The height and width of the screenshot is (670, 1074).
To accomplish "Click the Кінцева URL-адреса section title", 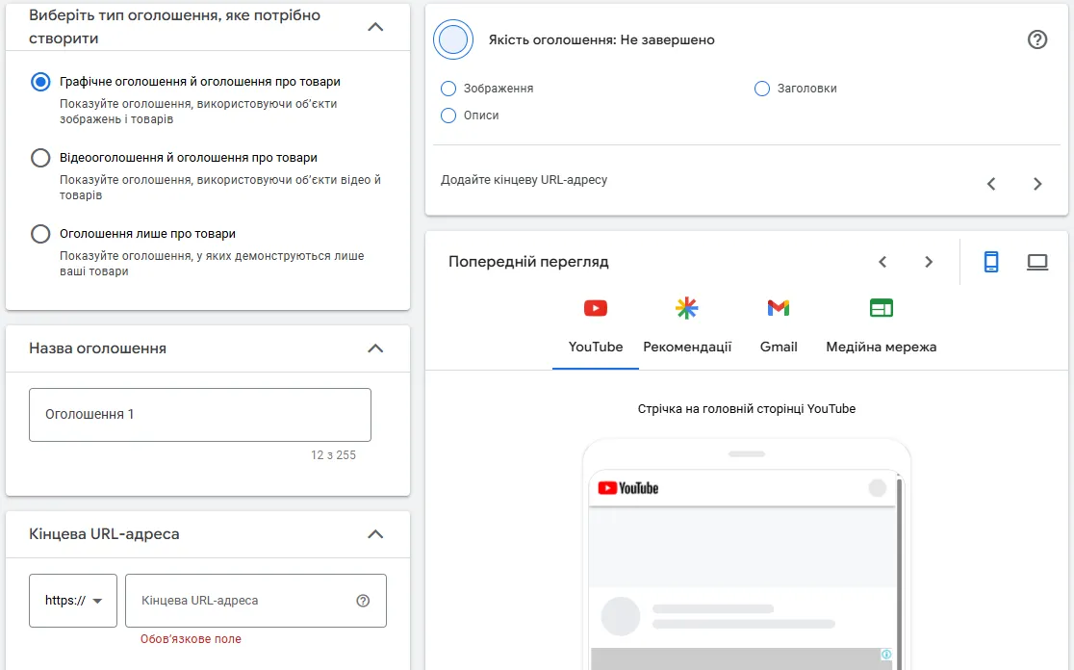I will 104,533.
